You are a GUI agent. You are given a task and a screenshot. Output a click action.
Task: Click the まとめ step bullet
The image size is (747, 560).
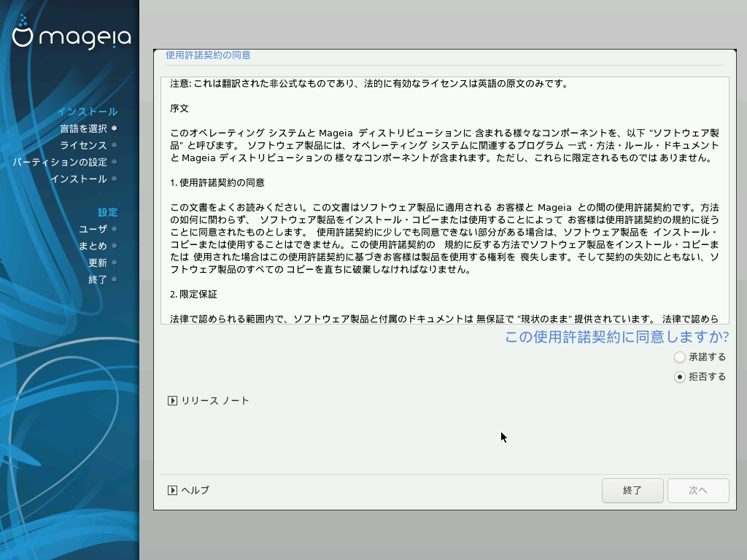coord(115,246)
